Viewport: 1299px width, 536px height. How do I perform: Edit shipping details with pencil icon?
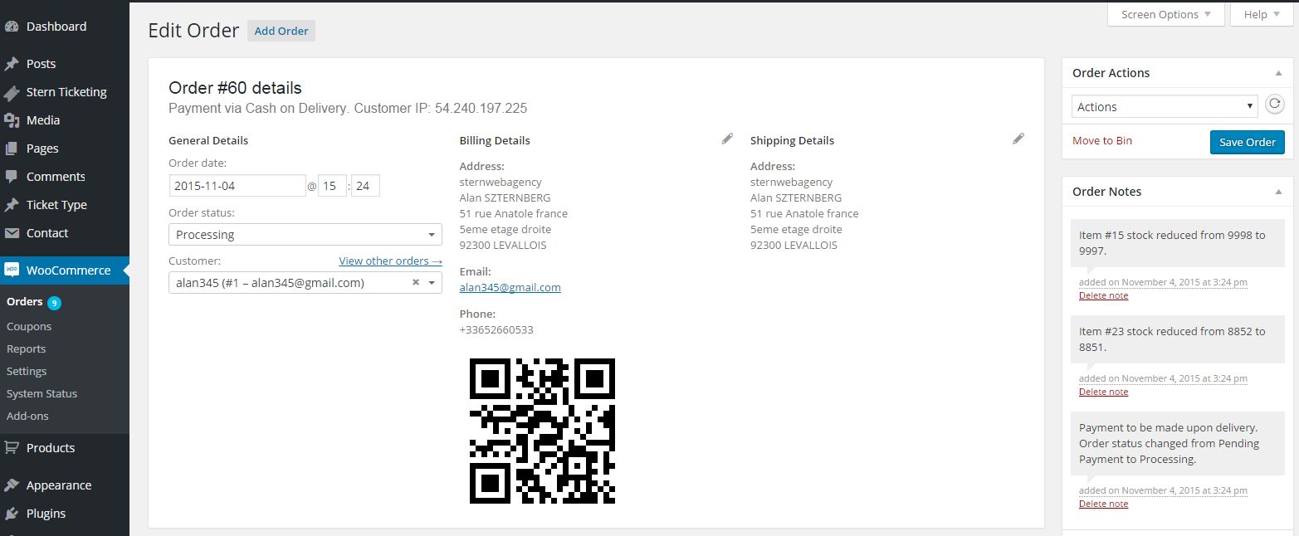coord(1018,139)
